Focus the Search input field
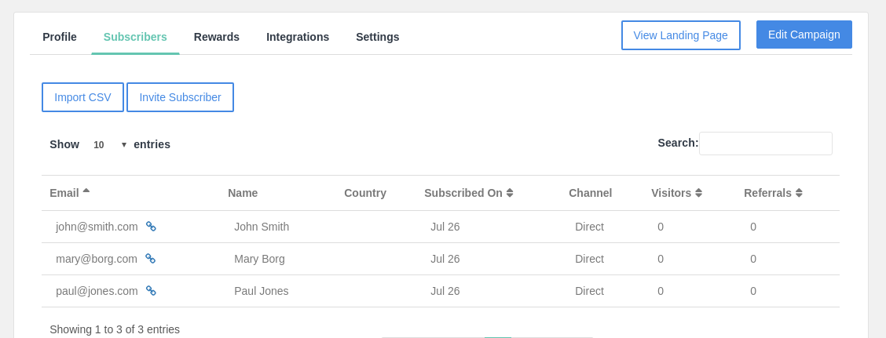This screenshot has width=886, height=338. 766,144
